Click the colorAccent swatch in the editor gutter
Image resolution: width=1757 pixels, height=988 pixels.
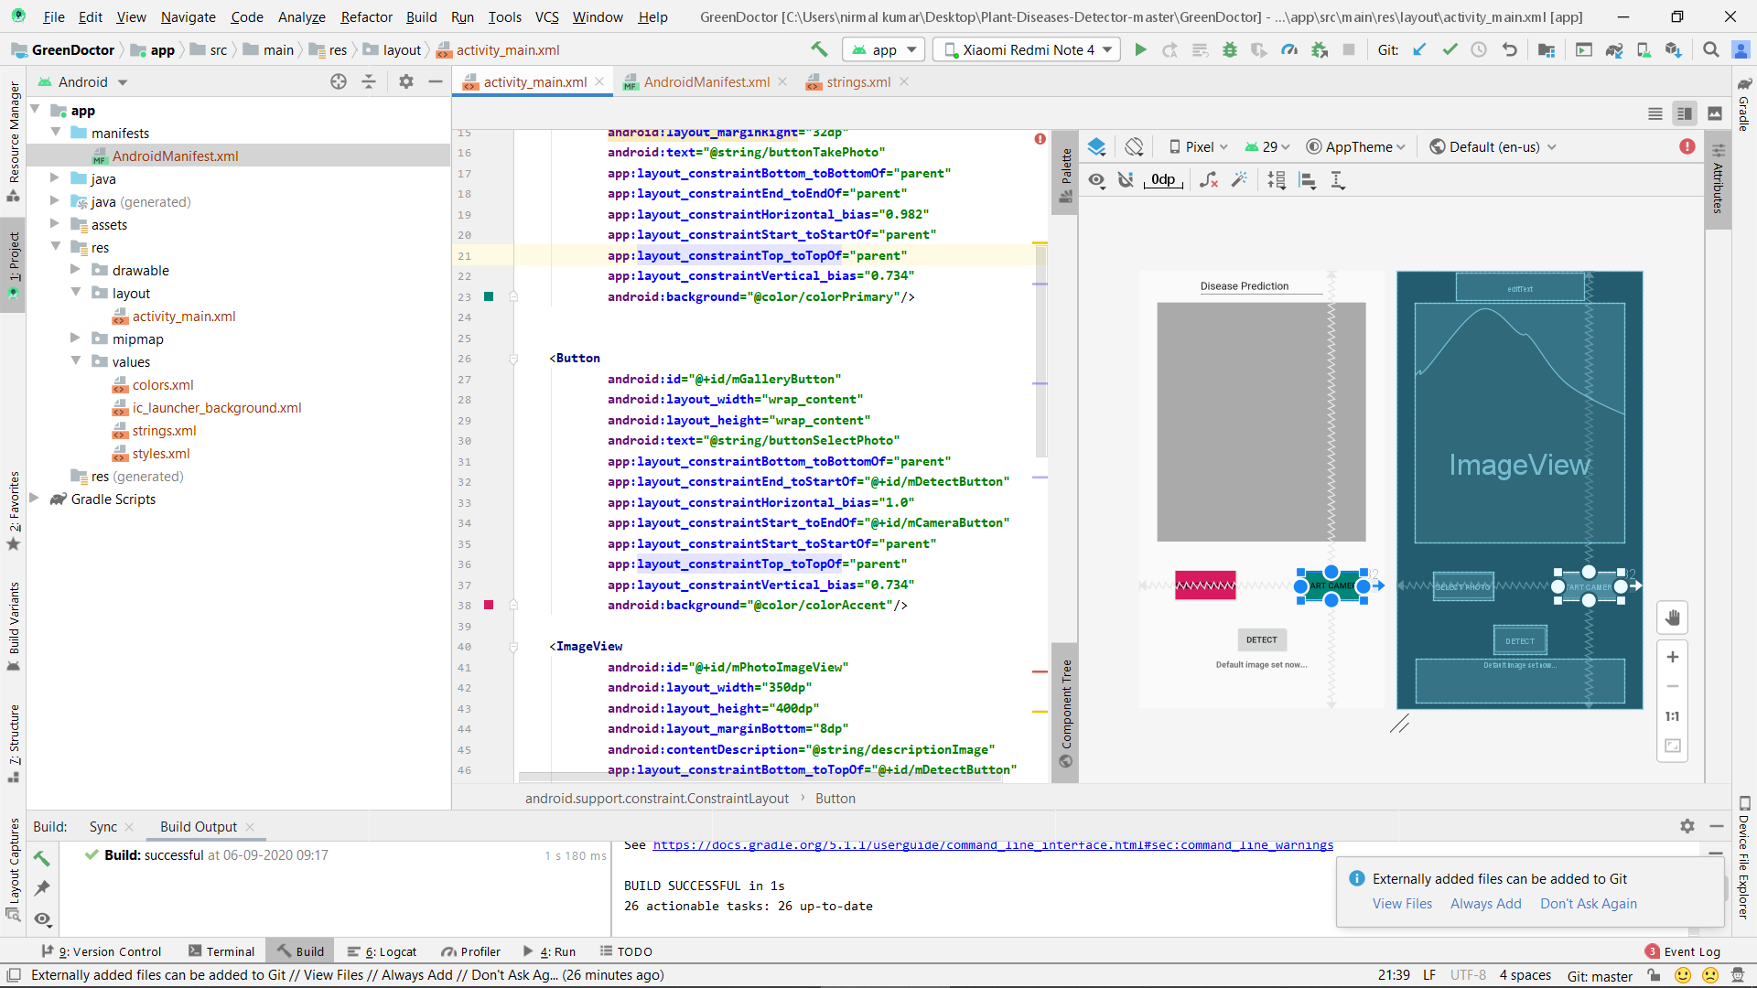coord(489,606)
